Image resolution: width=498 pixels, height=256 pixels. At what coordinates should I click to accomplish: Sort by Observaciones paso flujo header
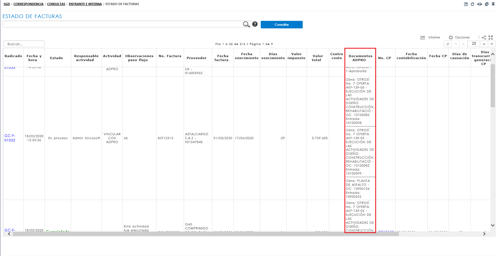[x=139, y=58]
